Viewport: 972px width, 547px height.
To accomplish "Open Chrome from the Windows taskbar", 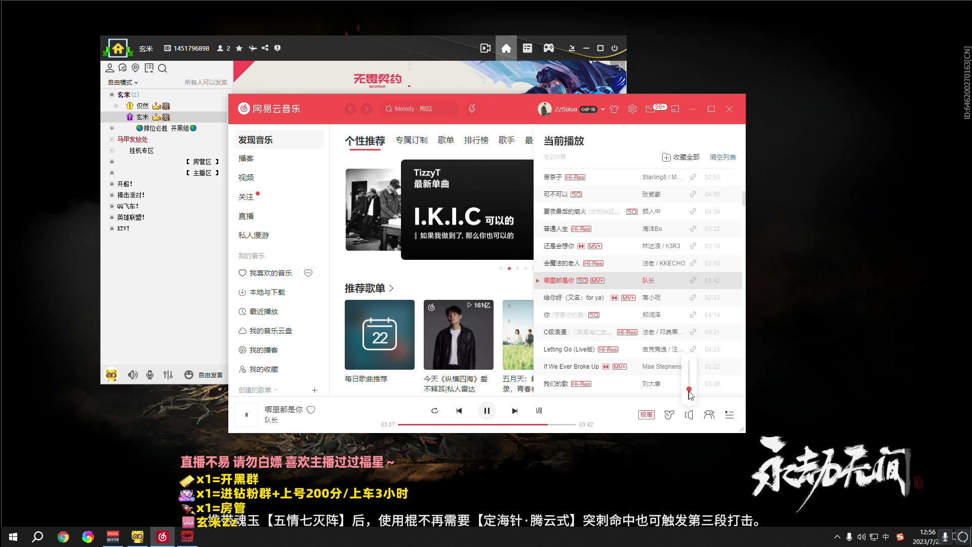I will tap(63, 537).
